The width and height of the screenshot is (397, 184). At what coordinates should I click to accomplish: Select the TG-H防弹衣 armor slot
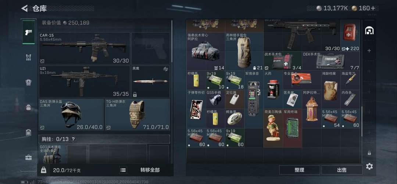point(137,115)
